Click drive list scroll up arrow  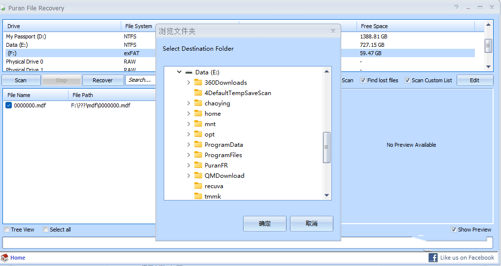pos(488,25)
